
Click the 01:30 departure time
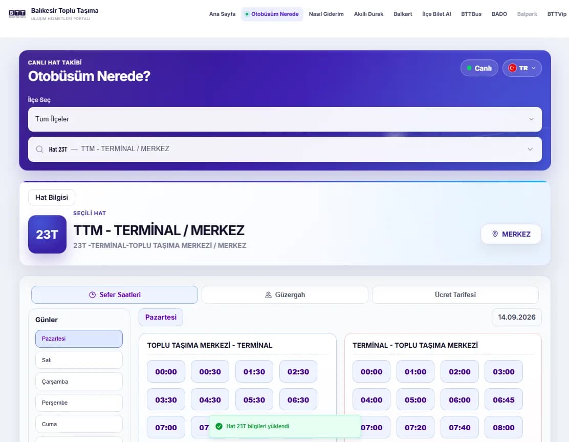[x=254, y=371]
